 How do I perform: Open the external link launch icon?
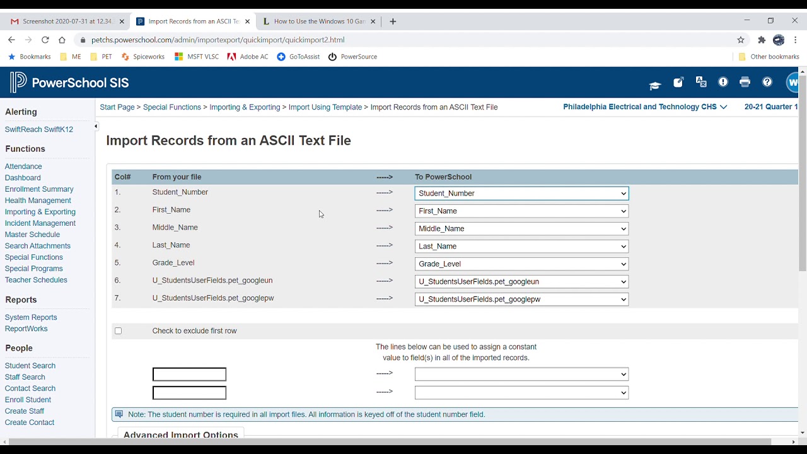[x=678, y=83]
